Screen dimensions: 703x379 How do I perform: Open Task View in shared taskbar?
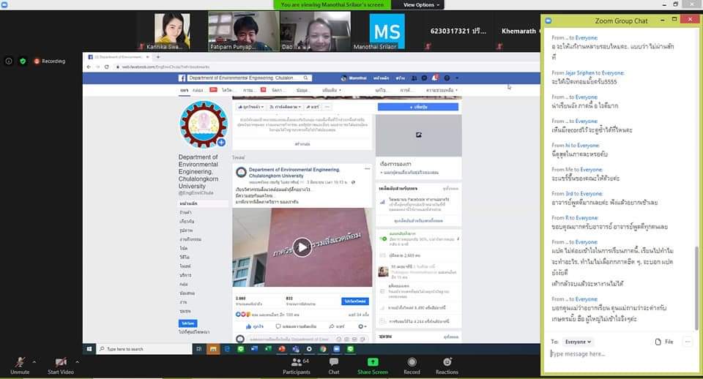[199, 349]
